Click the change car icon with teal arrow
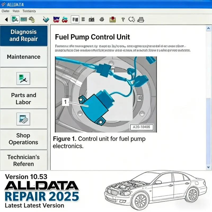This screenshot has width=212, height=212. pos(65,20)
